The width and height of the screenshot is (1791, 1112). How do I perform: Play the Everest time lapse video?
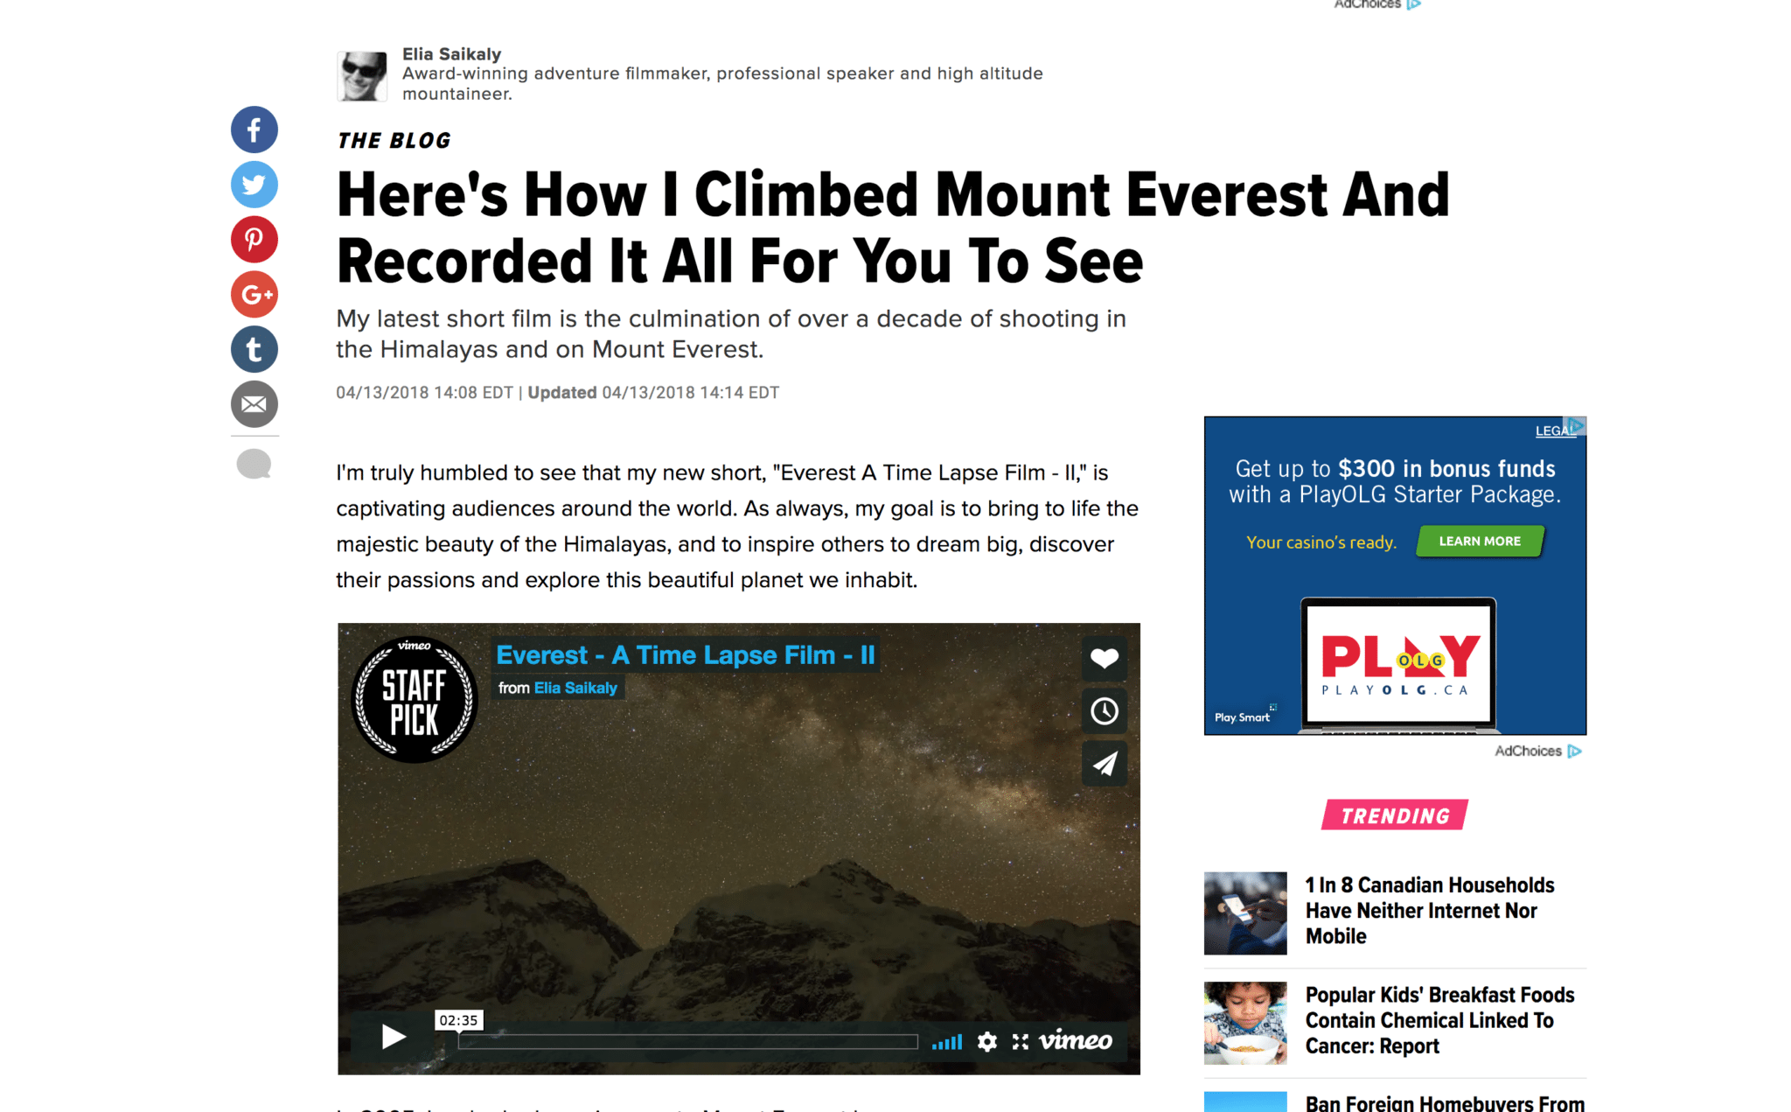tap(394, 1037)
